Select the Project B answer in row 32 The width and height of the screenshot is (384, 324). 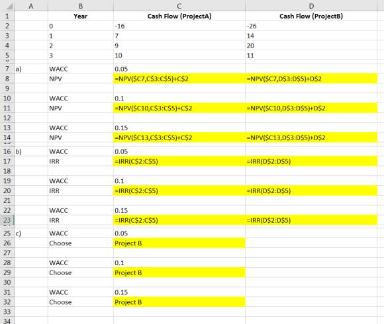click(179, 302)
